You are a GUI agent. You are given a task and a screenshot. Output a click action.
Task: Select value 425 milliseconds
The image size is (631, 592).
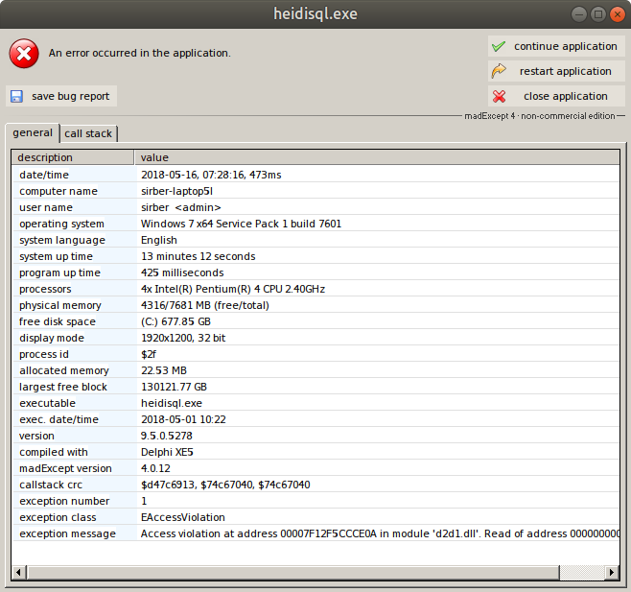pos(182,272)
